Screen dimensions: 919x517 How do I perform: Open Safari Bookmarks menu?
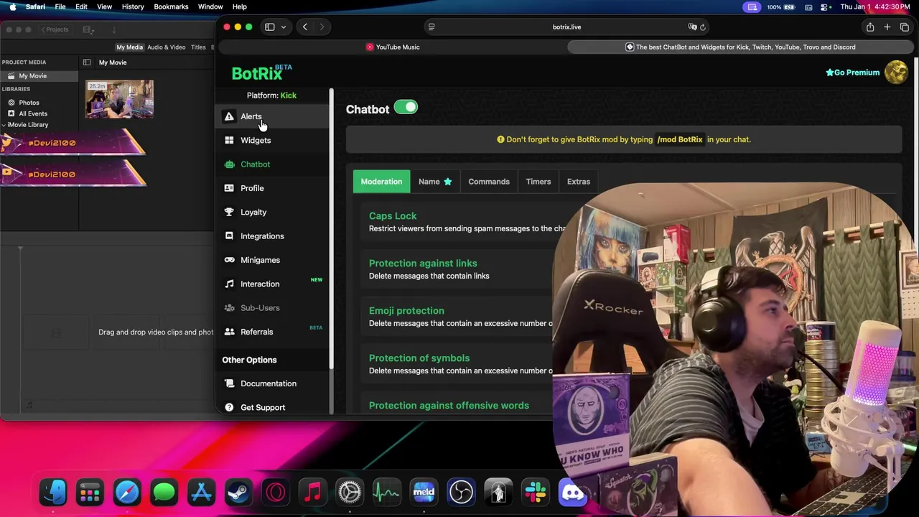171,6
